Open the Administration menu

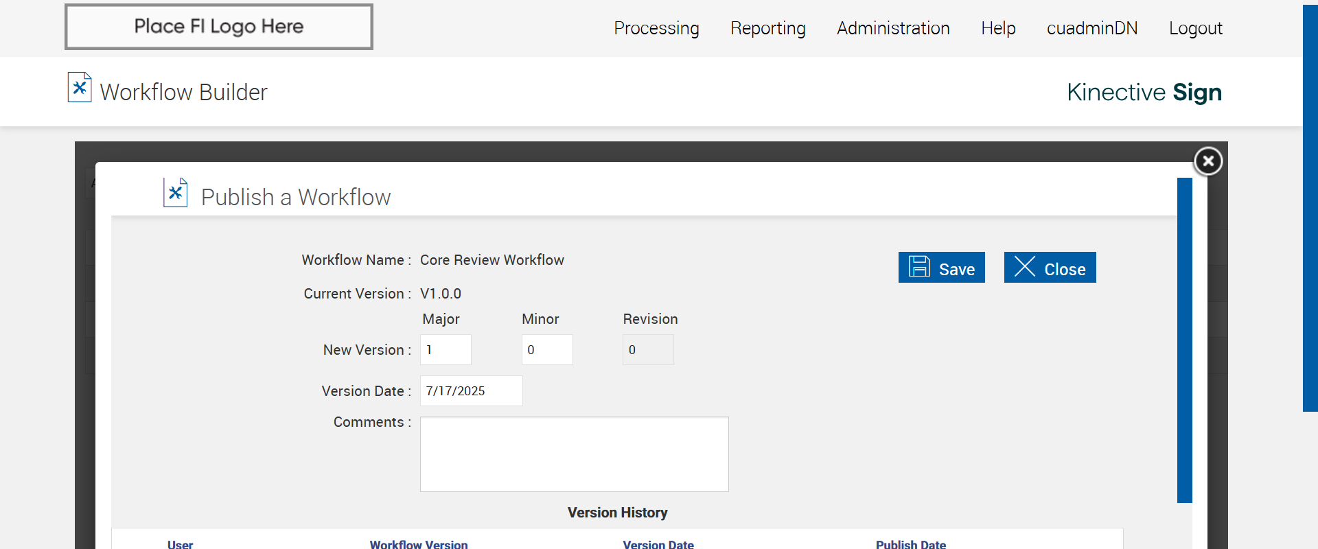click(x=893, y=28)
